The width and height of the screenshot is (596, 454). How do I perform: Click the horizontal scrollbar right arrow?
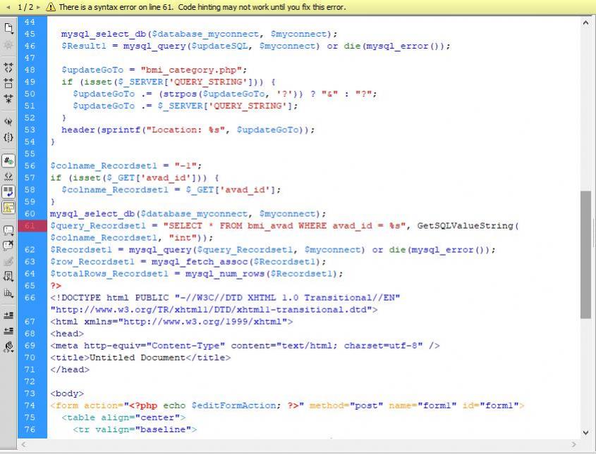pos(574,445)
